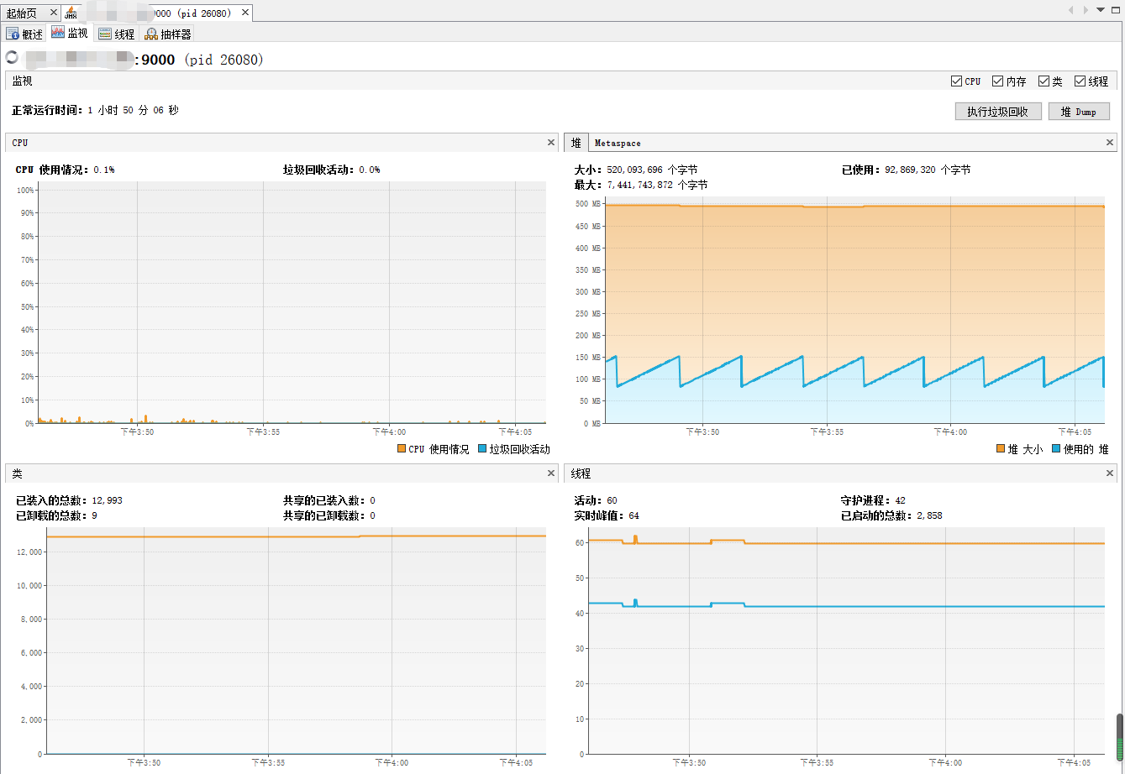Click the 堆 Dump button
This screenshot has height=774, width=1125.
coord(1079,110)
